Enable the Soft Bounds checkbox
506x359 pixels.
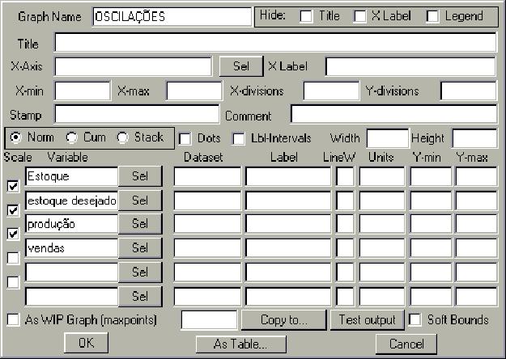pyautogui.click(x=415, y=320)
